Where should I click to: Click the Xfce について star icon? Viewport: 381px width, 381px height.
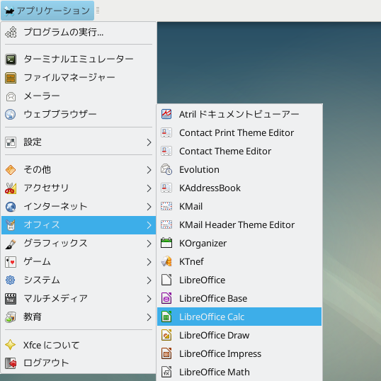pyautogui.click(x=11, y=345)
